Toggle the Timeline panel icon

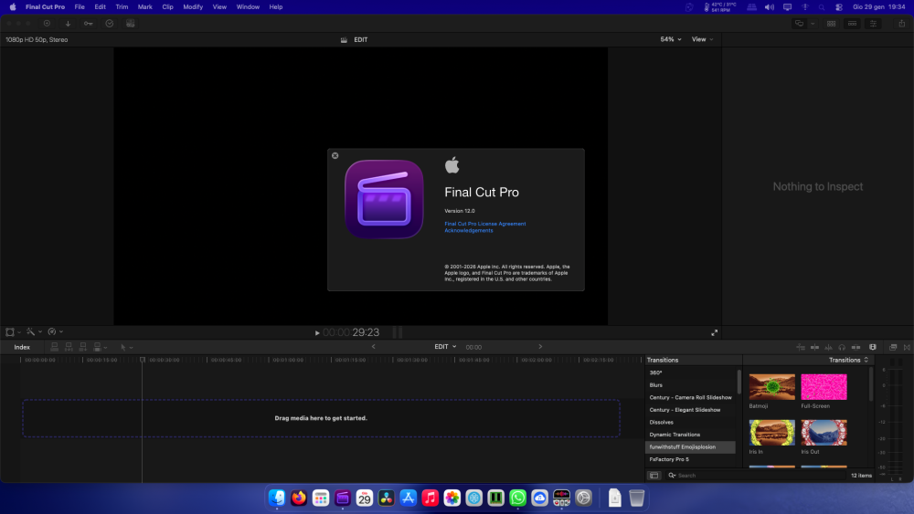[x=852, y=24]
